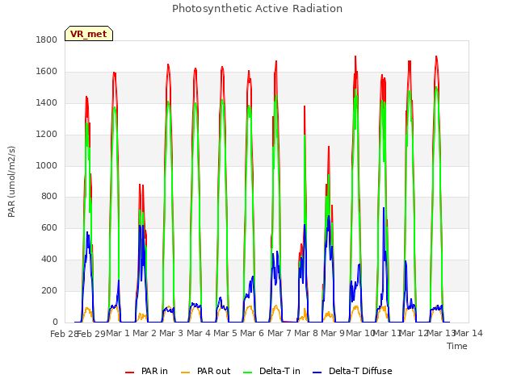Select the 'PAR out' legend label

213,371
